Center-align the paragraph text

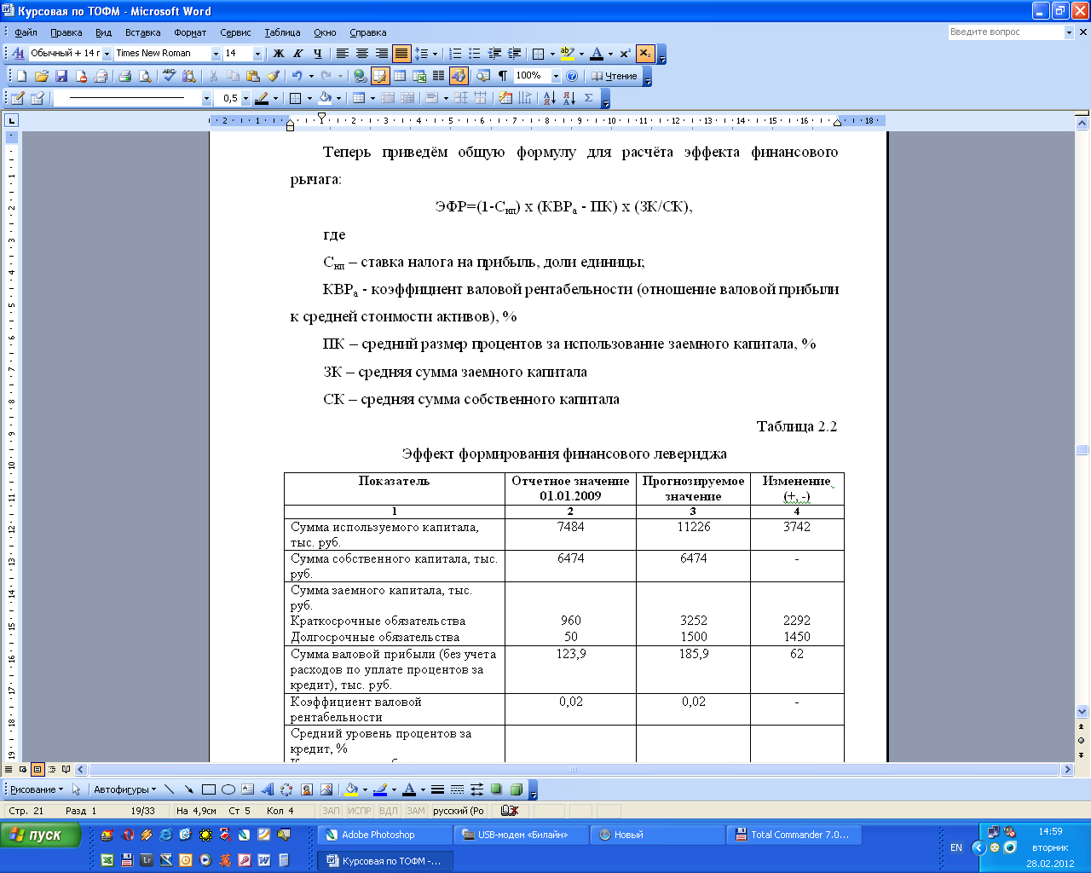click(x=362, y=54)
